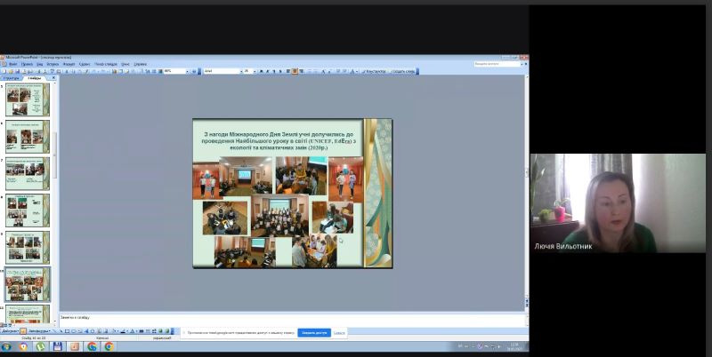Click the Save toolbar icon
This screenshot has width=712, height=357.
(17, 71)
